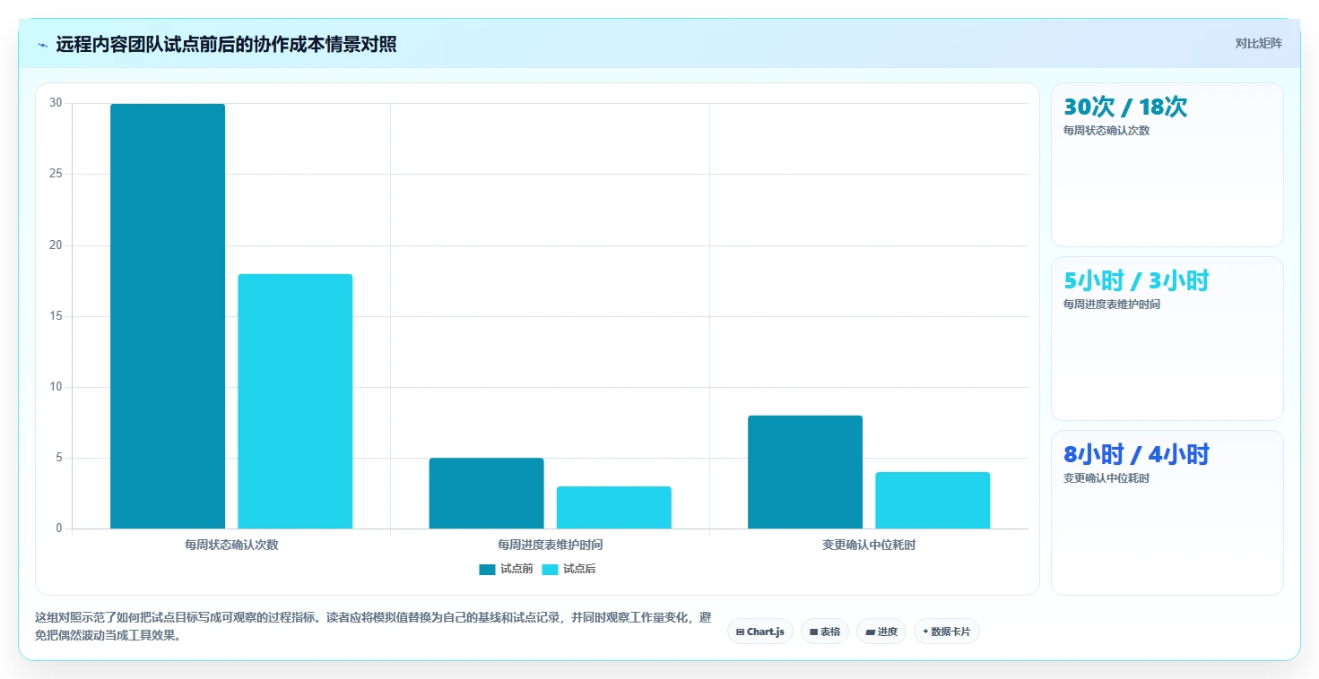Click the 变更确认中位耗时 caption in the third card
The image size is (1319, 679).
(x=1106, y=477)
